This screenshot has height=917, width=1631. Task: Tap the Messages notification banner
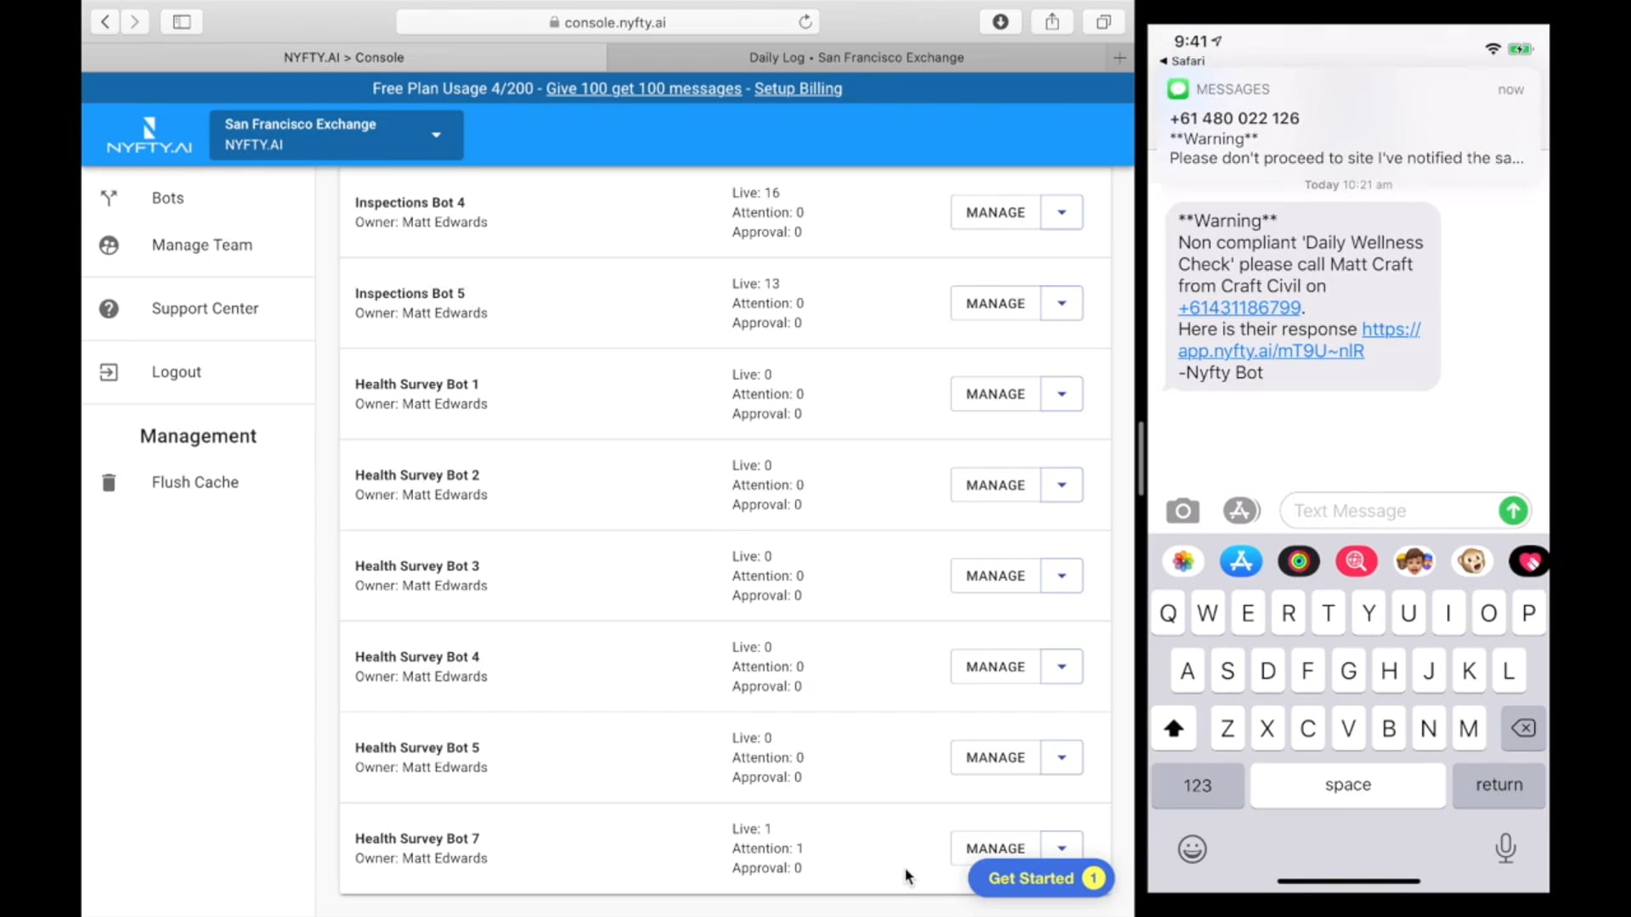click(1349, 124)
